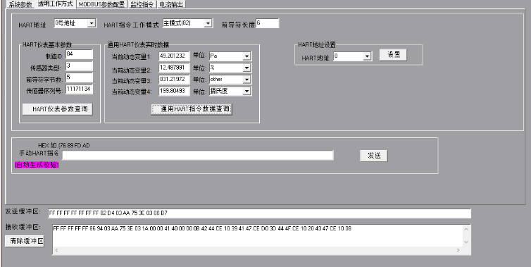Click 当前动态变量4 value 199.80493
531x267 pixels.
pyautogui.click(x=174, y=91)
